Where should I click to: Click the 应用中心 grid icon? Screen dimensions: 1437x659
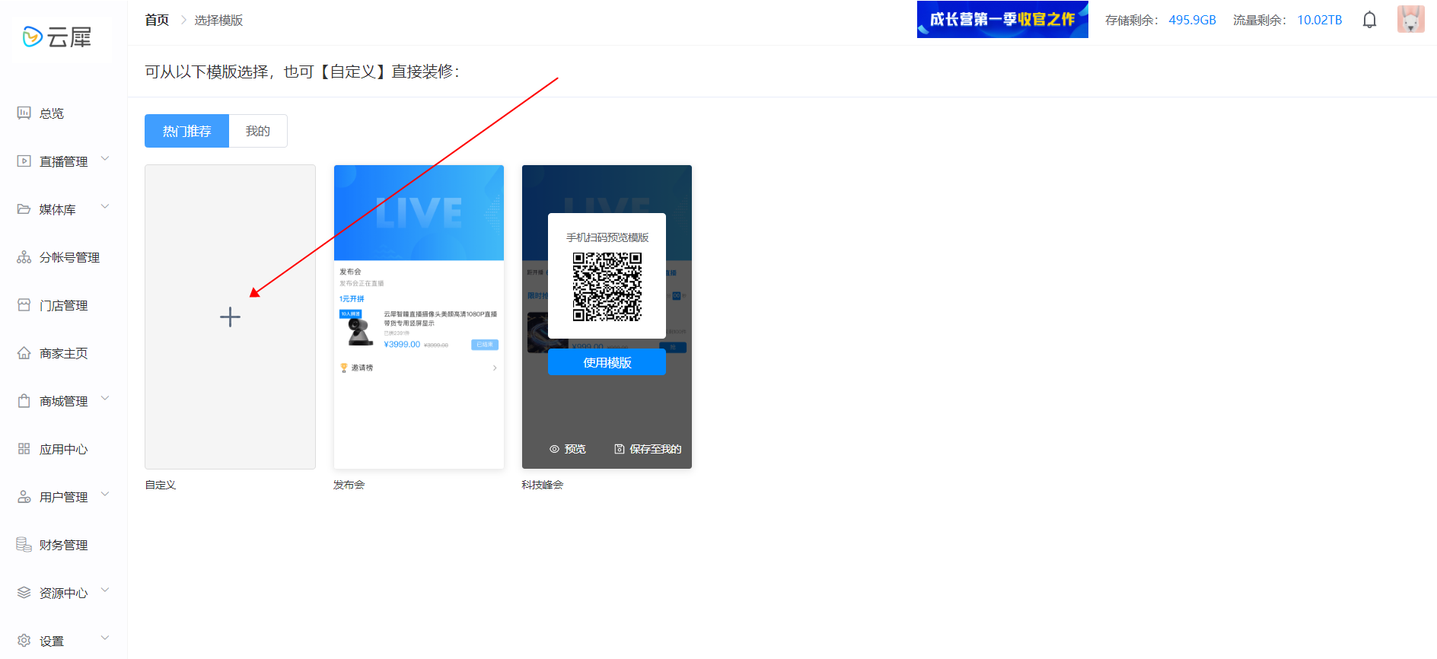(24, 449)
